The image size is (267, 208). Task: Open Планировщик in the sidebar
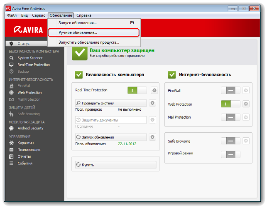[x=29, y=149]
